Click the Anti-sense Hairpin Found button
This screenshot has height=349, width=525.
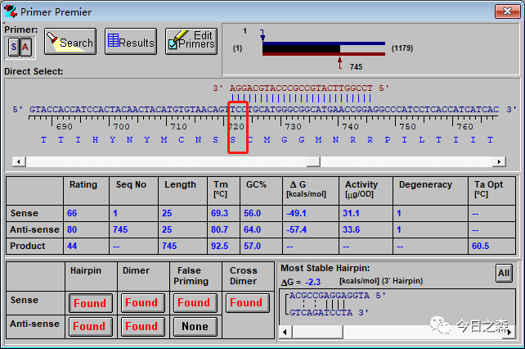[91, 327]
